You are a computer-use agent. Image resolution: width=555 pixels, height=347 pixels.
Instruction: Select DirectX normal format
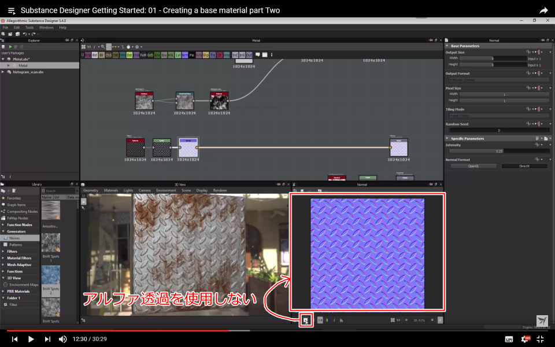(x=524, y=166)
